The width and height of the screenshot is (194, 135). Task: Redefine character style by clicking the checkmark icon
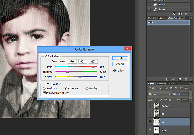[173, 79]
